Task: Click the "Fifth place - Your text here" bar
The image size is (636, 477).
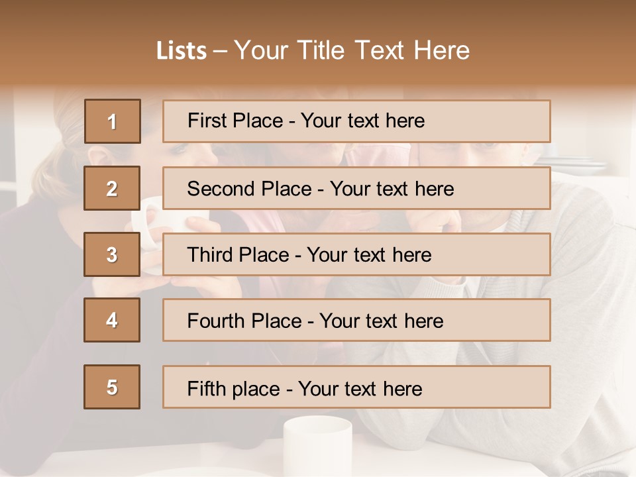Action: tap(356, 387)
